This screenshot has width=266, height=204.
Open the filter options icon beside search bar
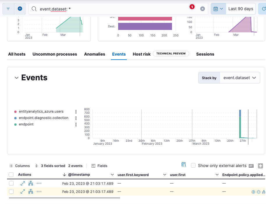click(x=8, y=8)
